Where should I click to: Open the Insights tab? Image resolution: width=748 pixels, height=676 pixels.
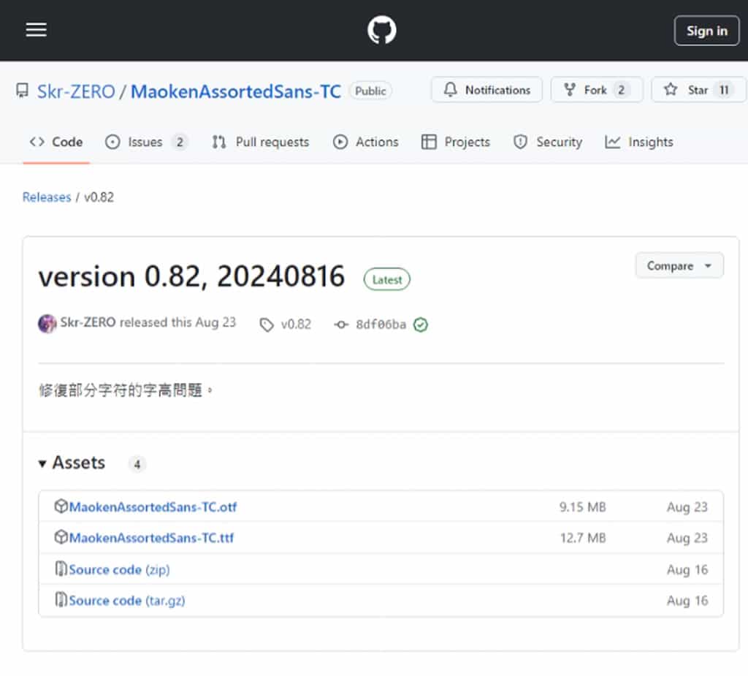tap(638, 142)
